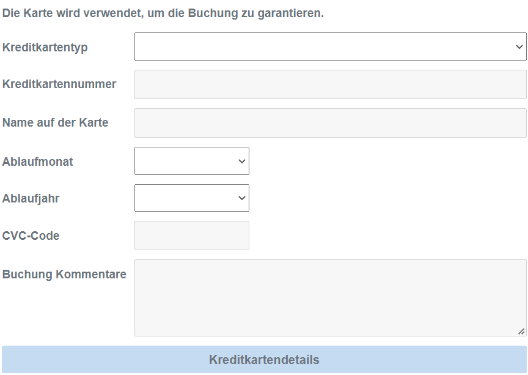Click the Buchung Kommentare label

[x=64, y=274]
